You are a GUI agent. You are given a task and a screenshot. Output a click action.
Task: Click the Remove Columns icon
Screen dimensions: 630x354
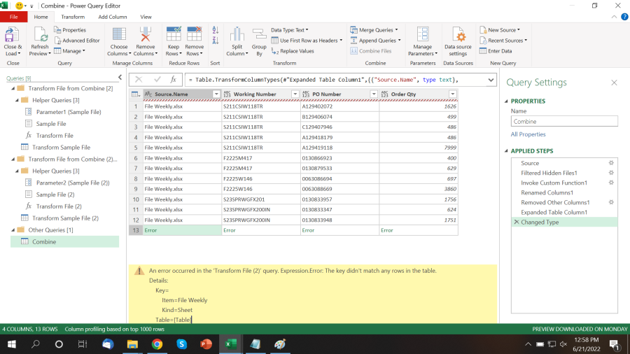(x=145, y=34)
